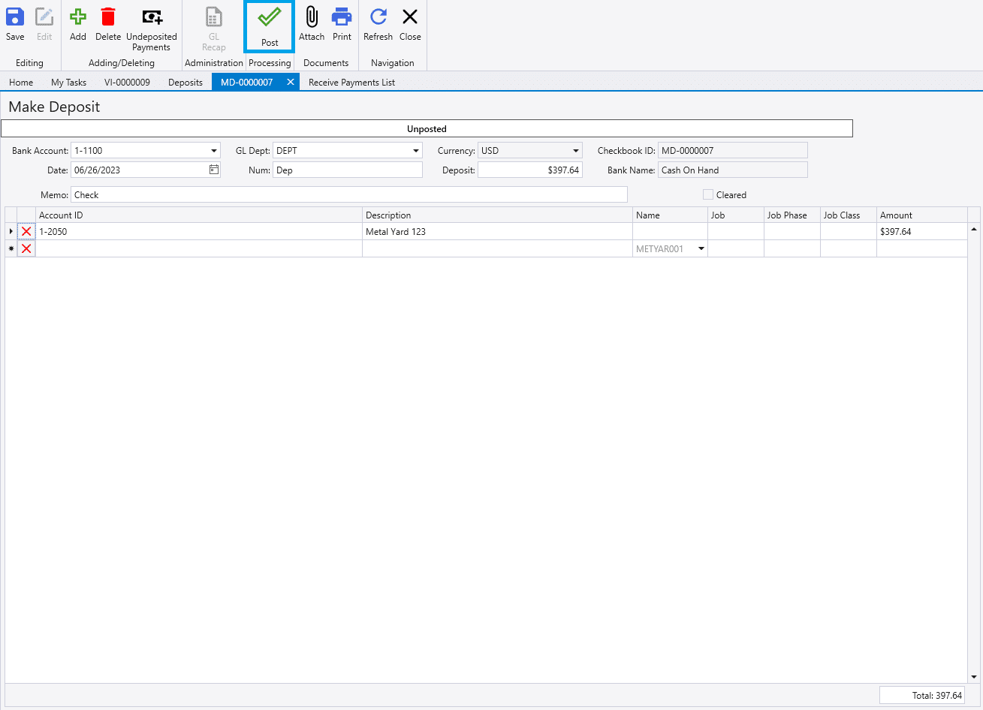Attach a document to the deposit

(311, 26)
